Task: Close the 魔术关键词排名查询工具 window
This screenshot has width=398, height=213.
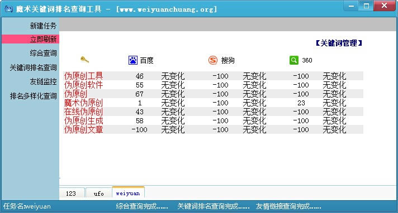Action: 385,6
